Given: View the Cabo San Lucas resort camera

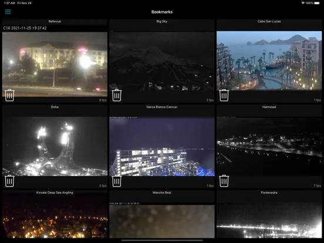Looking at the screenshot, I should [269, 60].
